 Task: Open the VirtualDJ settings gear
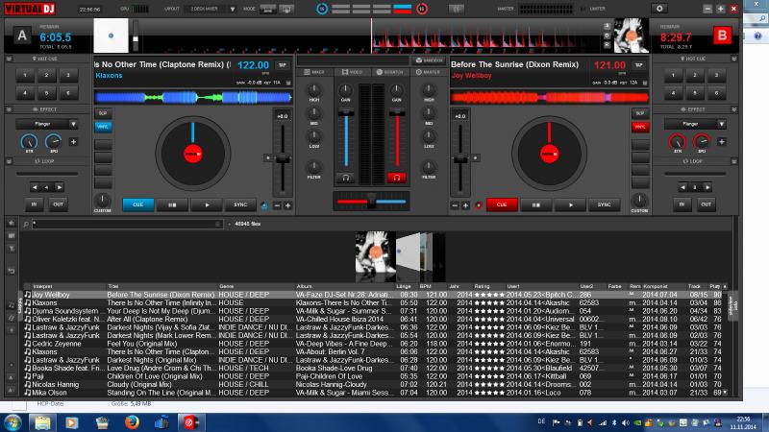659,9
